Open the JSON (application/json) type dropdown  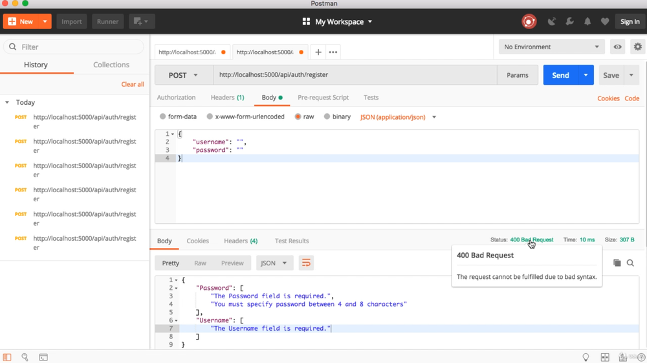coord(398,117)
